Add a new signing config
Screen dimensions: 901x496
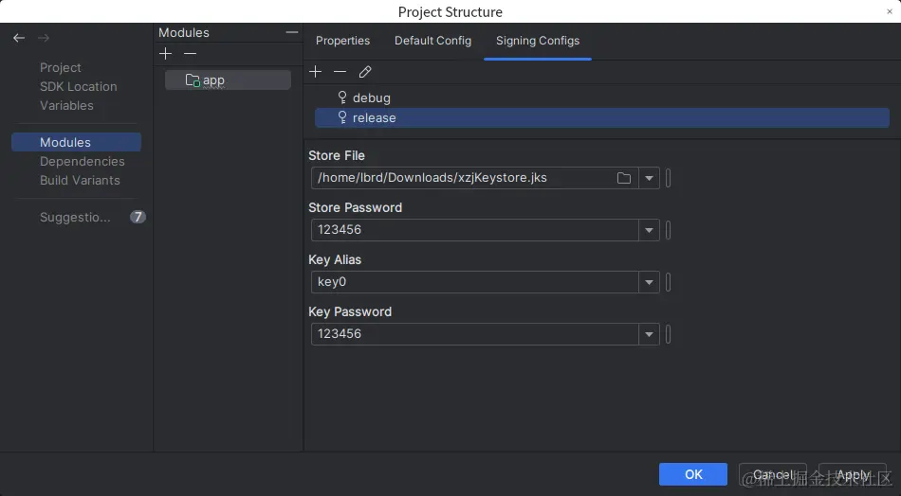[316, 72]
